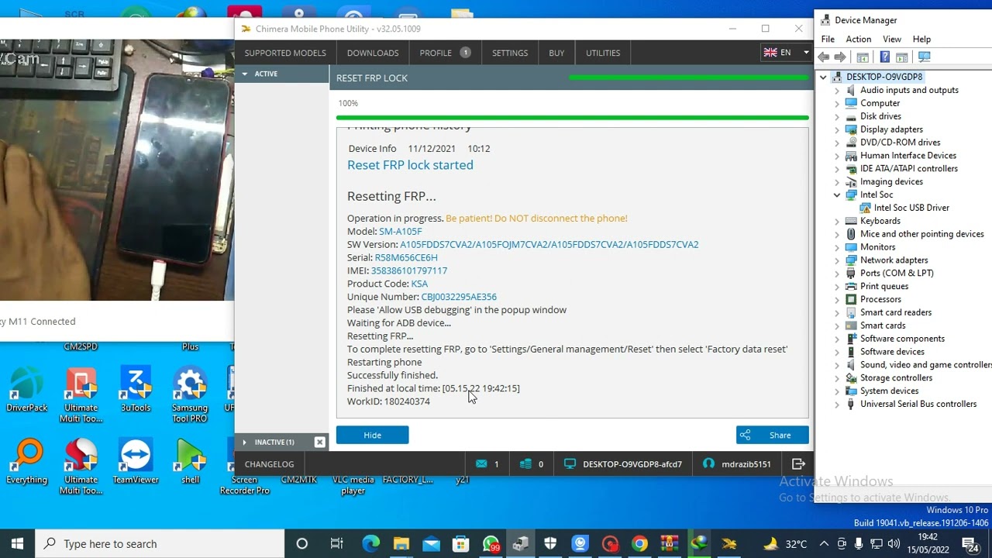Click Scan for hardware changes icon
992x558 pixels.
point(924,57)
